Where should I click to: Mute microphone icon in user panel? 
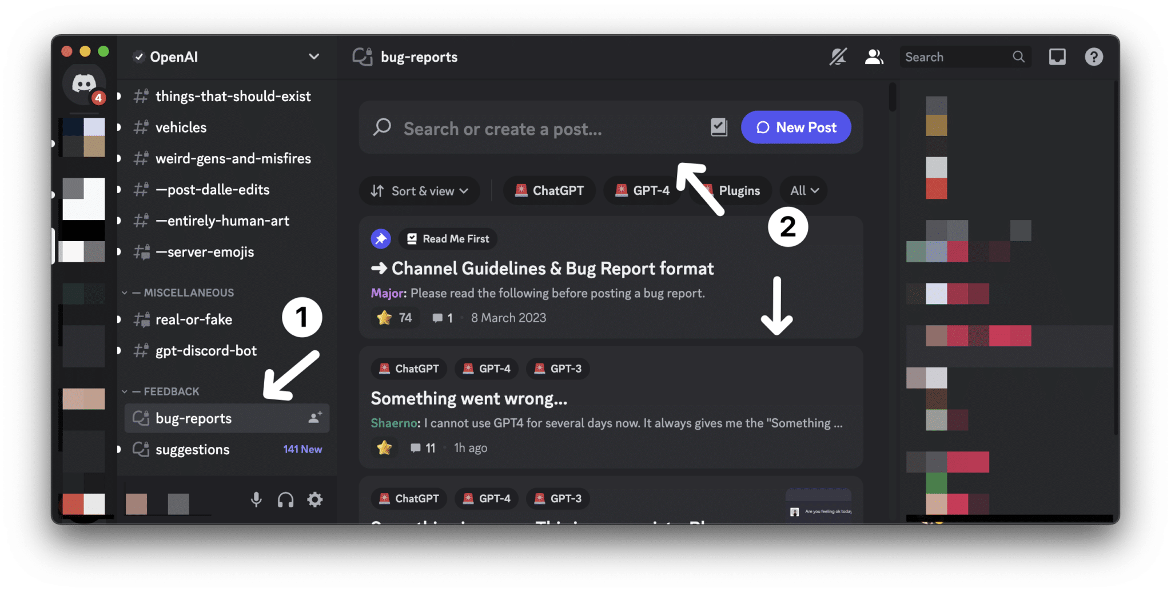256,500
